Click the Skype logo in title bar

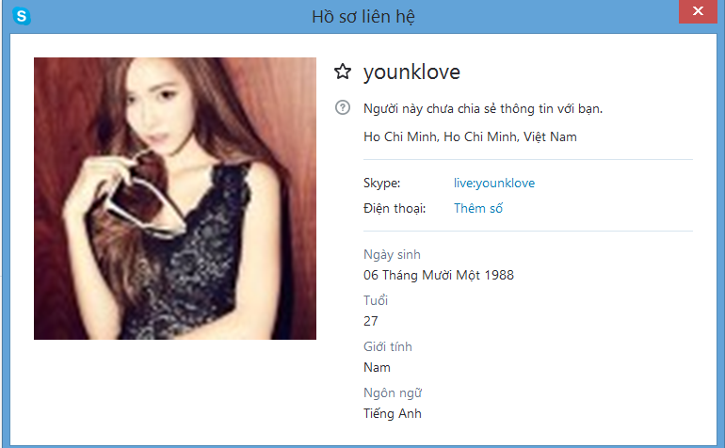pyautogui.click(x=22, y=16)
